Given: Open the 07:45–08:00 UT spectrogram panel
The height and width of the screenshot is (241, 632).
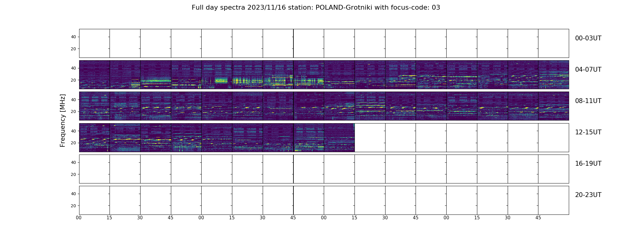Looking at the screenshot, I should tap(553, 74).
